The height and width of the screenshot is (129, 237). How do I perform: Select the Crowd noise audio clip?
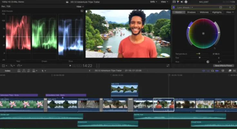214,124
